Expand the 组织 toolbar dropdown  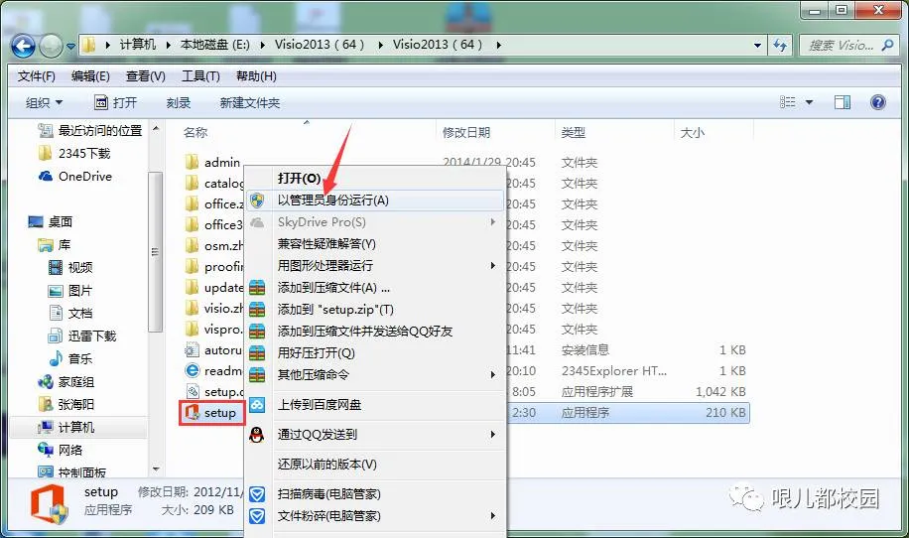[44, 102]
